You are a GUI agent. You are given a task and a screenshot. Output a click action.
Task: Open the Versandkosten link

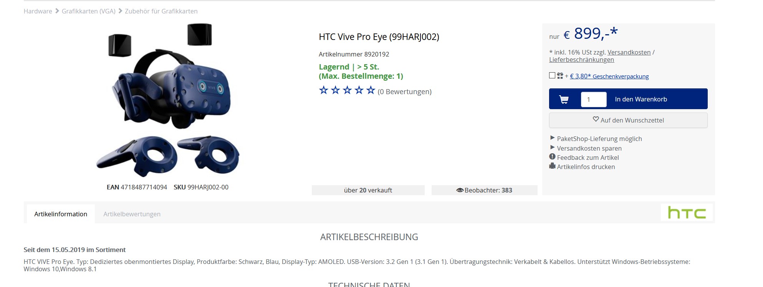click(629, 52)
